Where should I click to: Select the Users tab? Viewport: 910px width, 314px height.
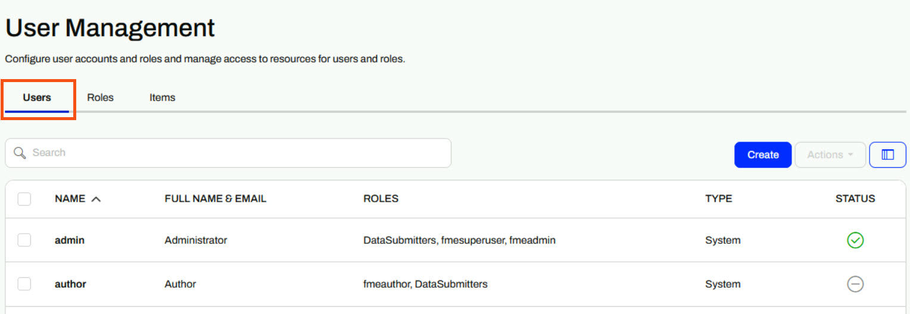pyautogui.click(x=37, y=98)
